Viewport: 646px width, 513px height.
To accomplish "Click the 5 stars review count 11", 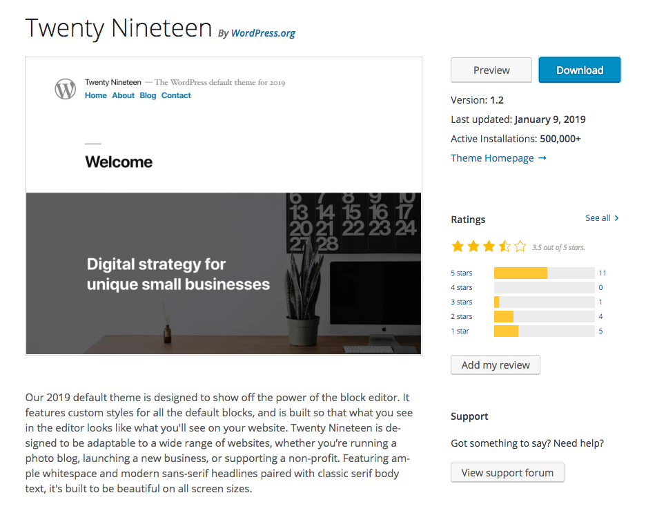I will tap(603, 273).
